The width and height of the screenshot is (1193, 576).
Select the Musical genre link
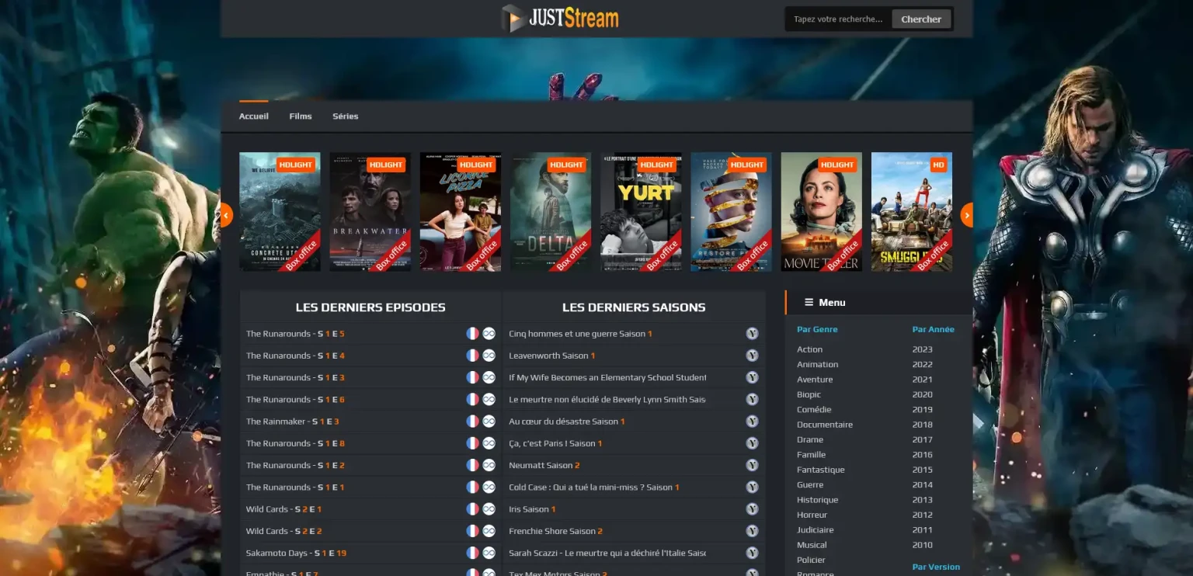click(812, 545)
